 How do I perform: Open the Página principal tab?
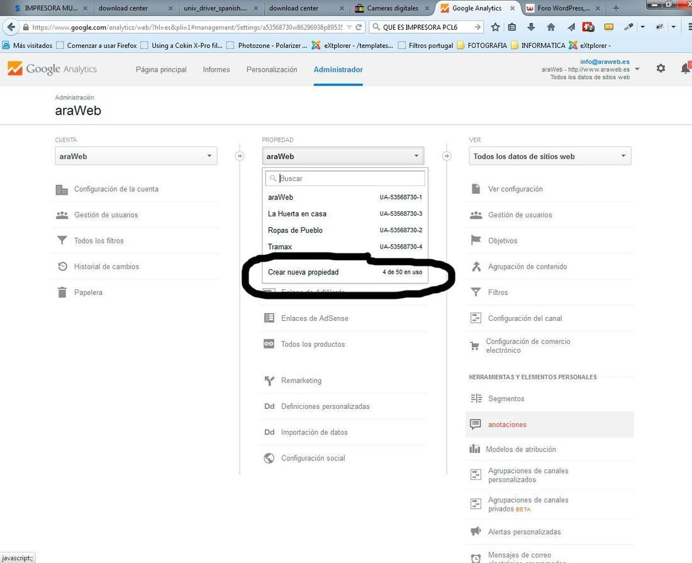tap(161, 70)
